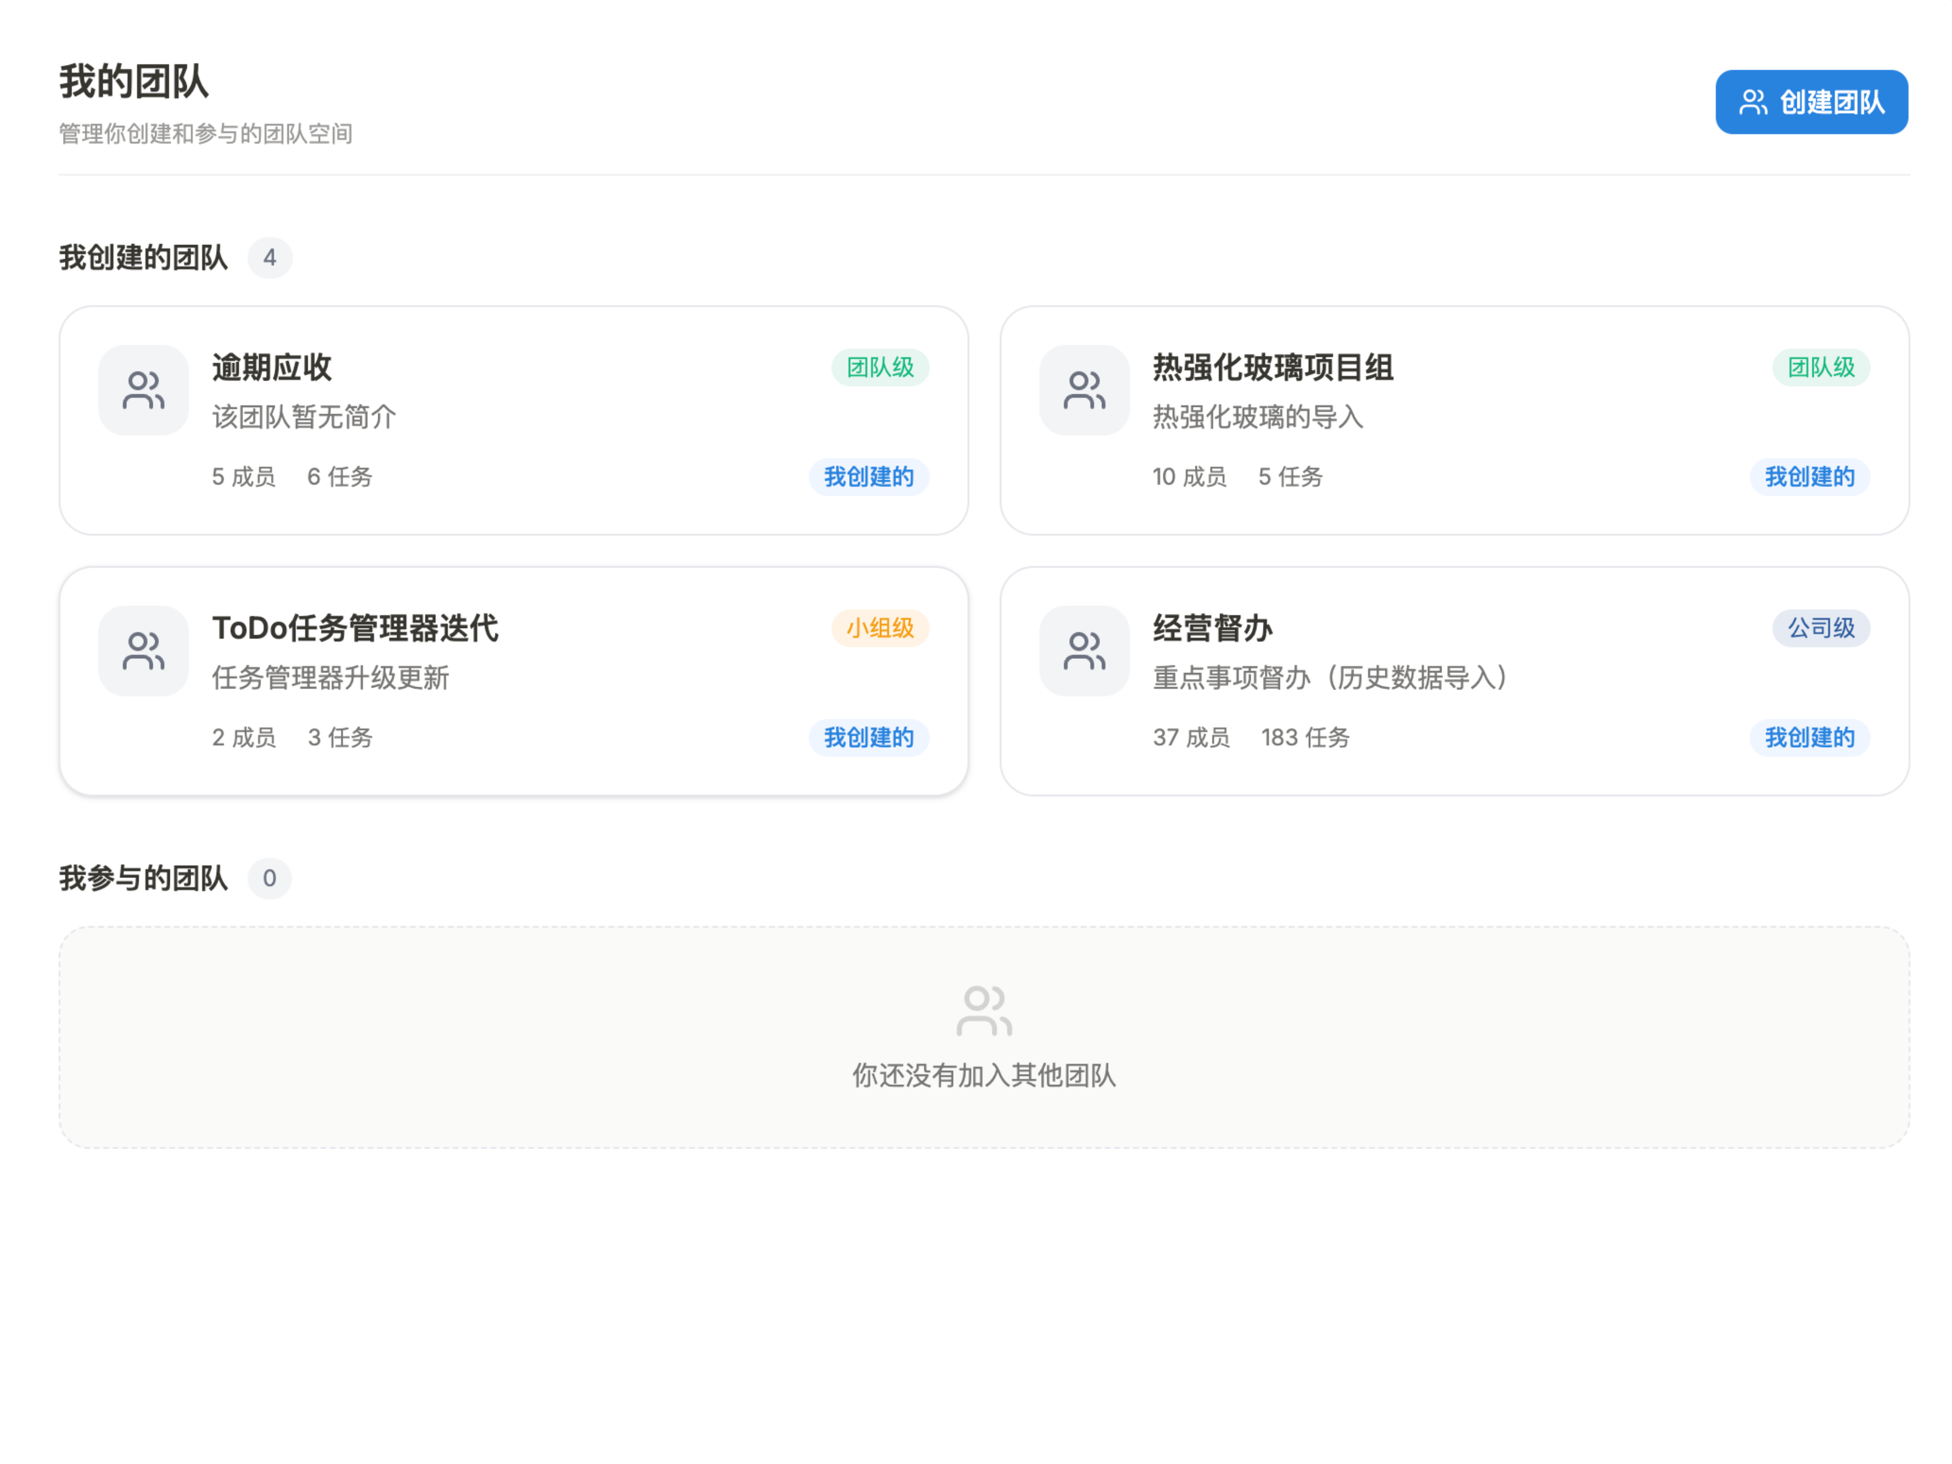Click 我创建的 badge on 经营督办 card
The width and height of the screenshot is (1952, 1464).
click(x=1809, y=738)
